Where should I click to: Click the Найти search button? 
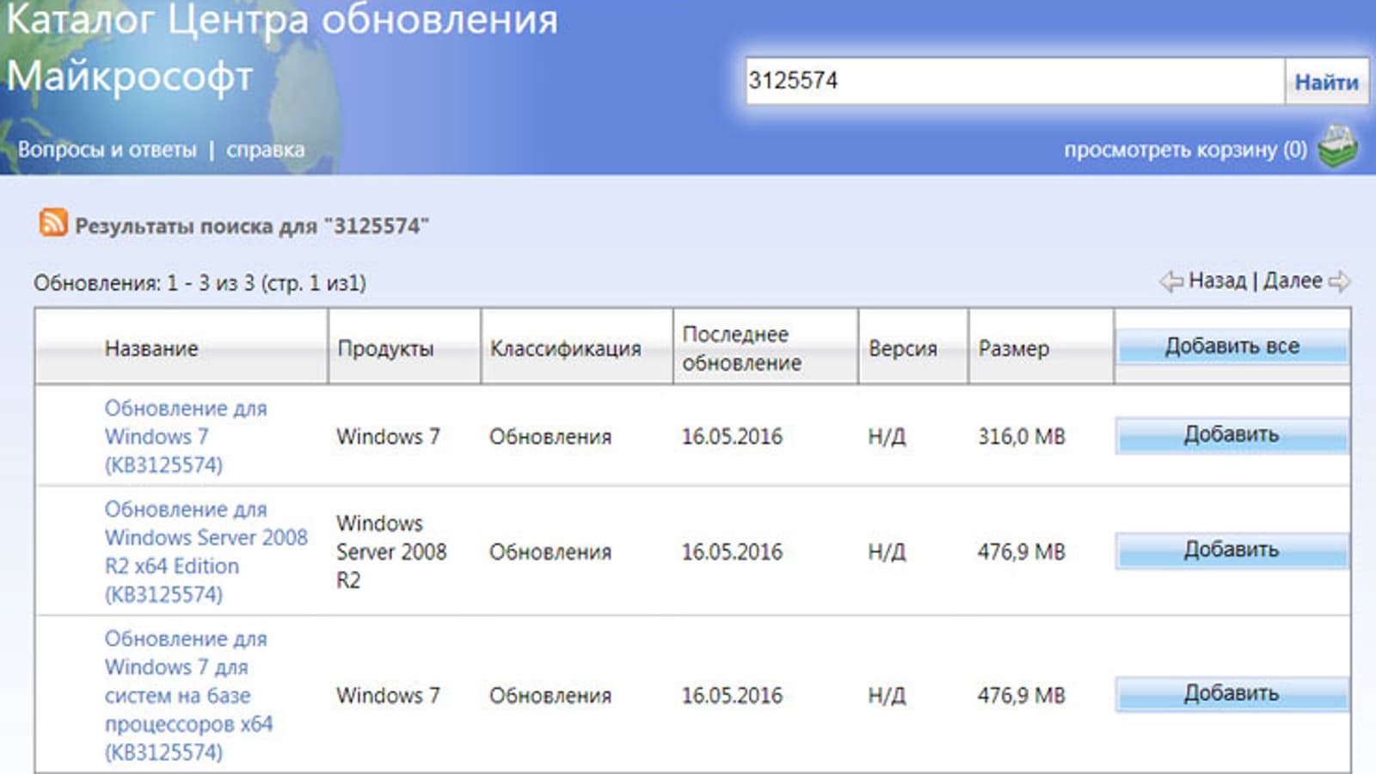(1326, 82)
